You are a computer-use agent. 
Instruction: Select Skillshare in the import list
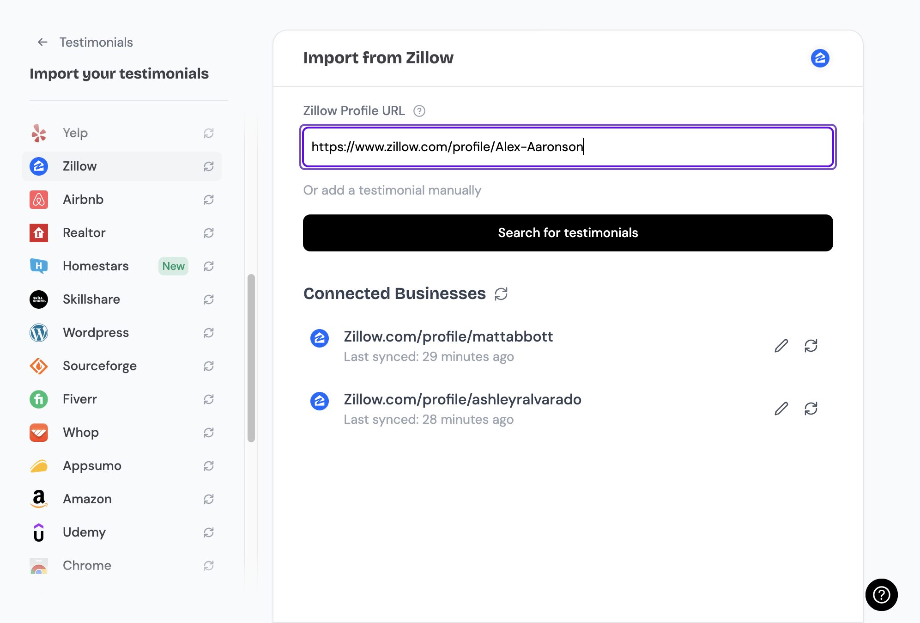(x=122, y=299)
